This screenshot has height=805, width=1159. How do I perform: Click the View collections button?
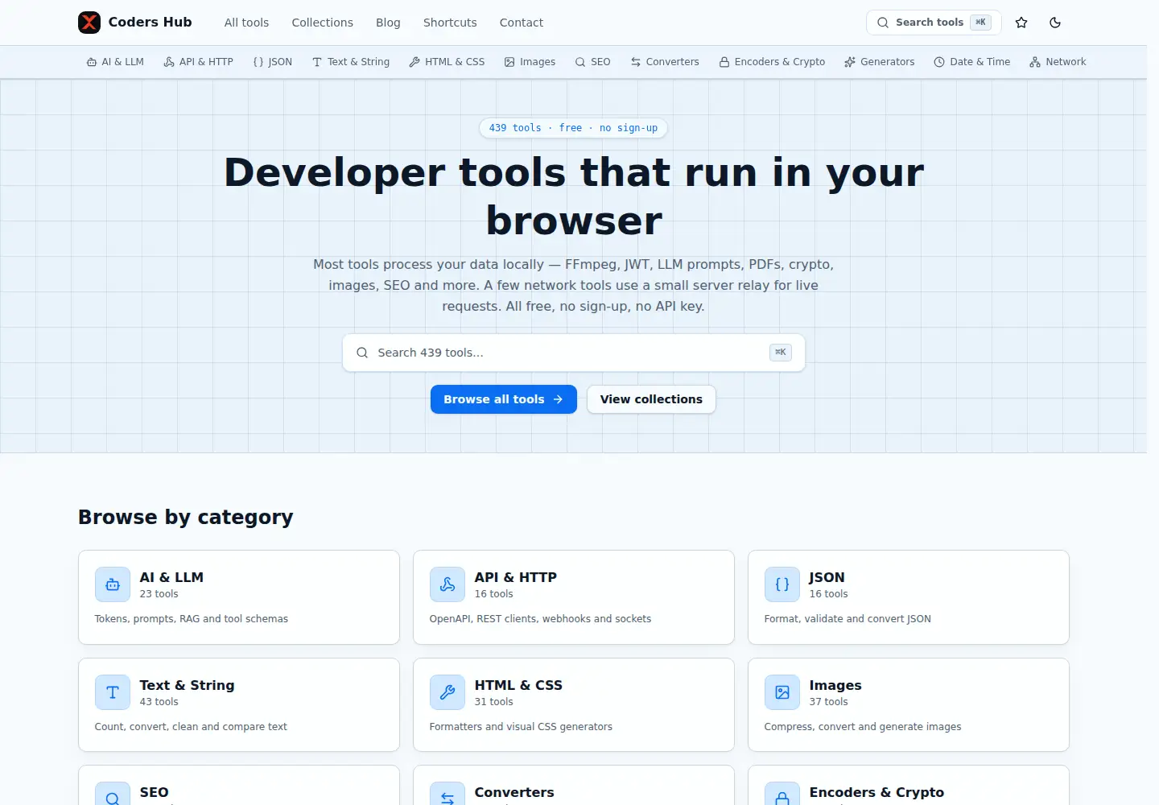651,399
